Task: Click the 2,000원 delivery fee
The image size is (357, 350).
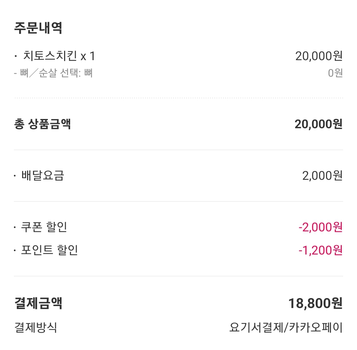Action: click(x=322, y=175)
